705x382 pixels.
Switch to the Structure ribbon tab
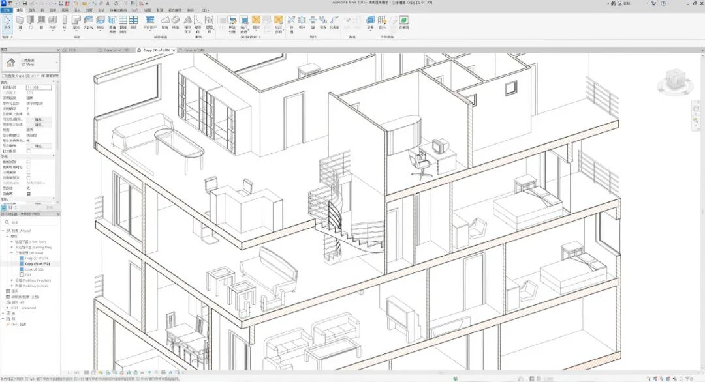tap(31, 10)
